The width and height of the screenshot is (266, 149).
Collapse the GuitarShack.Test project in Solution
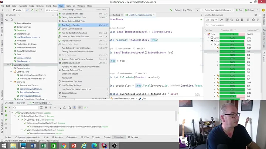[x=8, y=65]
